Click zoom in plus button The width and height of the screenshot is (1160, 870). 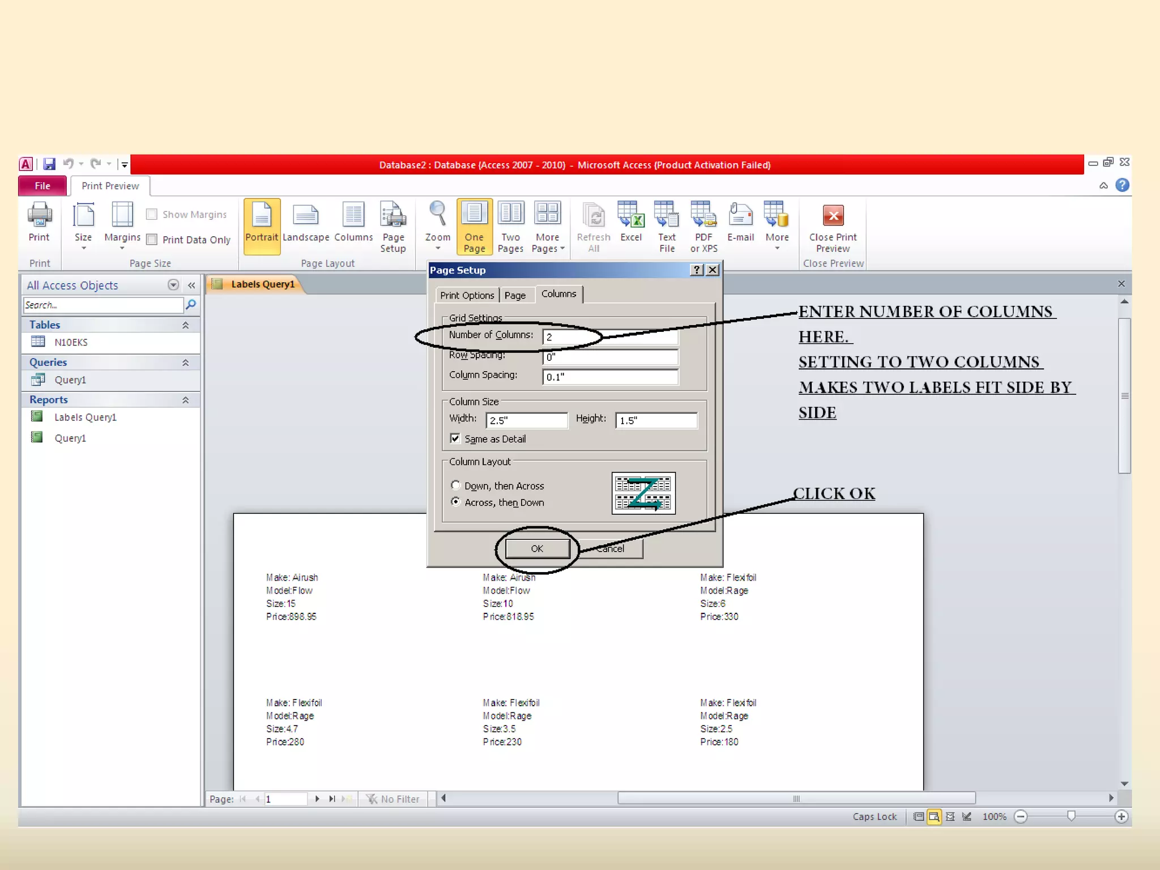(x=1121, y=816)
